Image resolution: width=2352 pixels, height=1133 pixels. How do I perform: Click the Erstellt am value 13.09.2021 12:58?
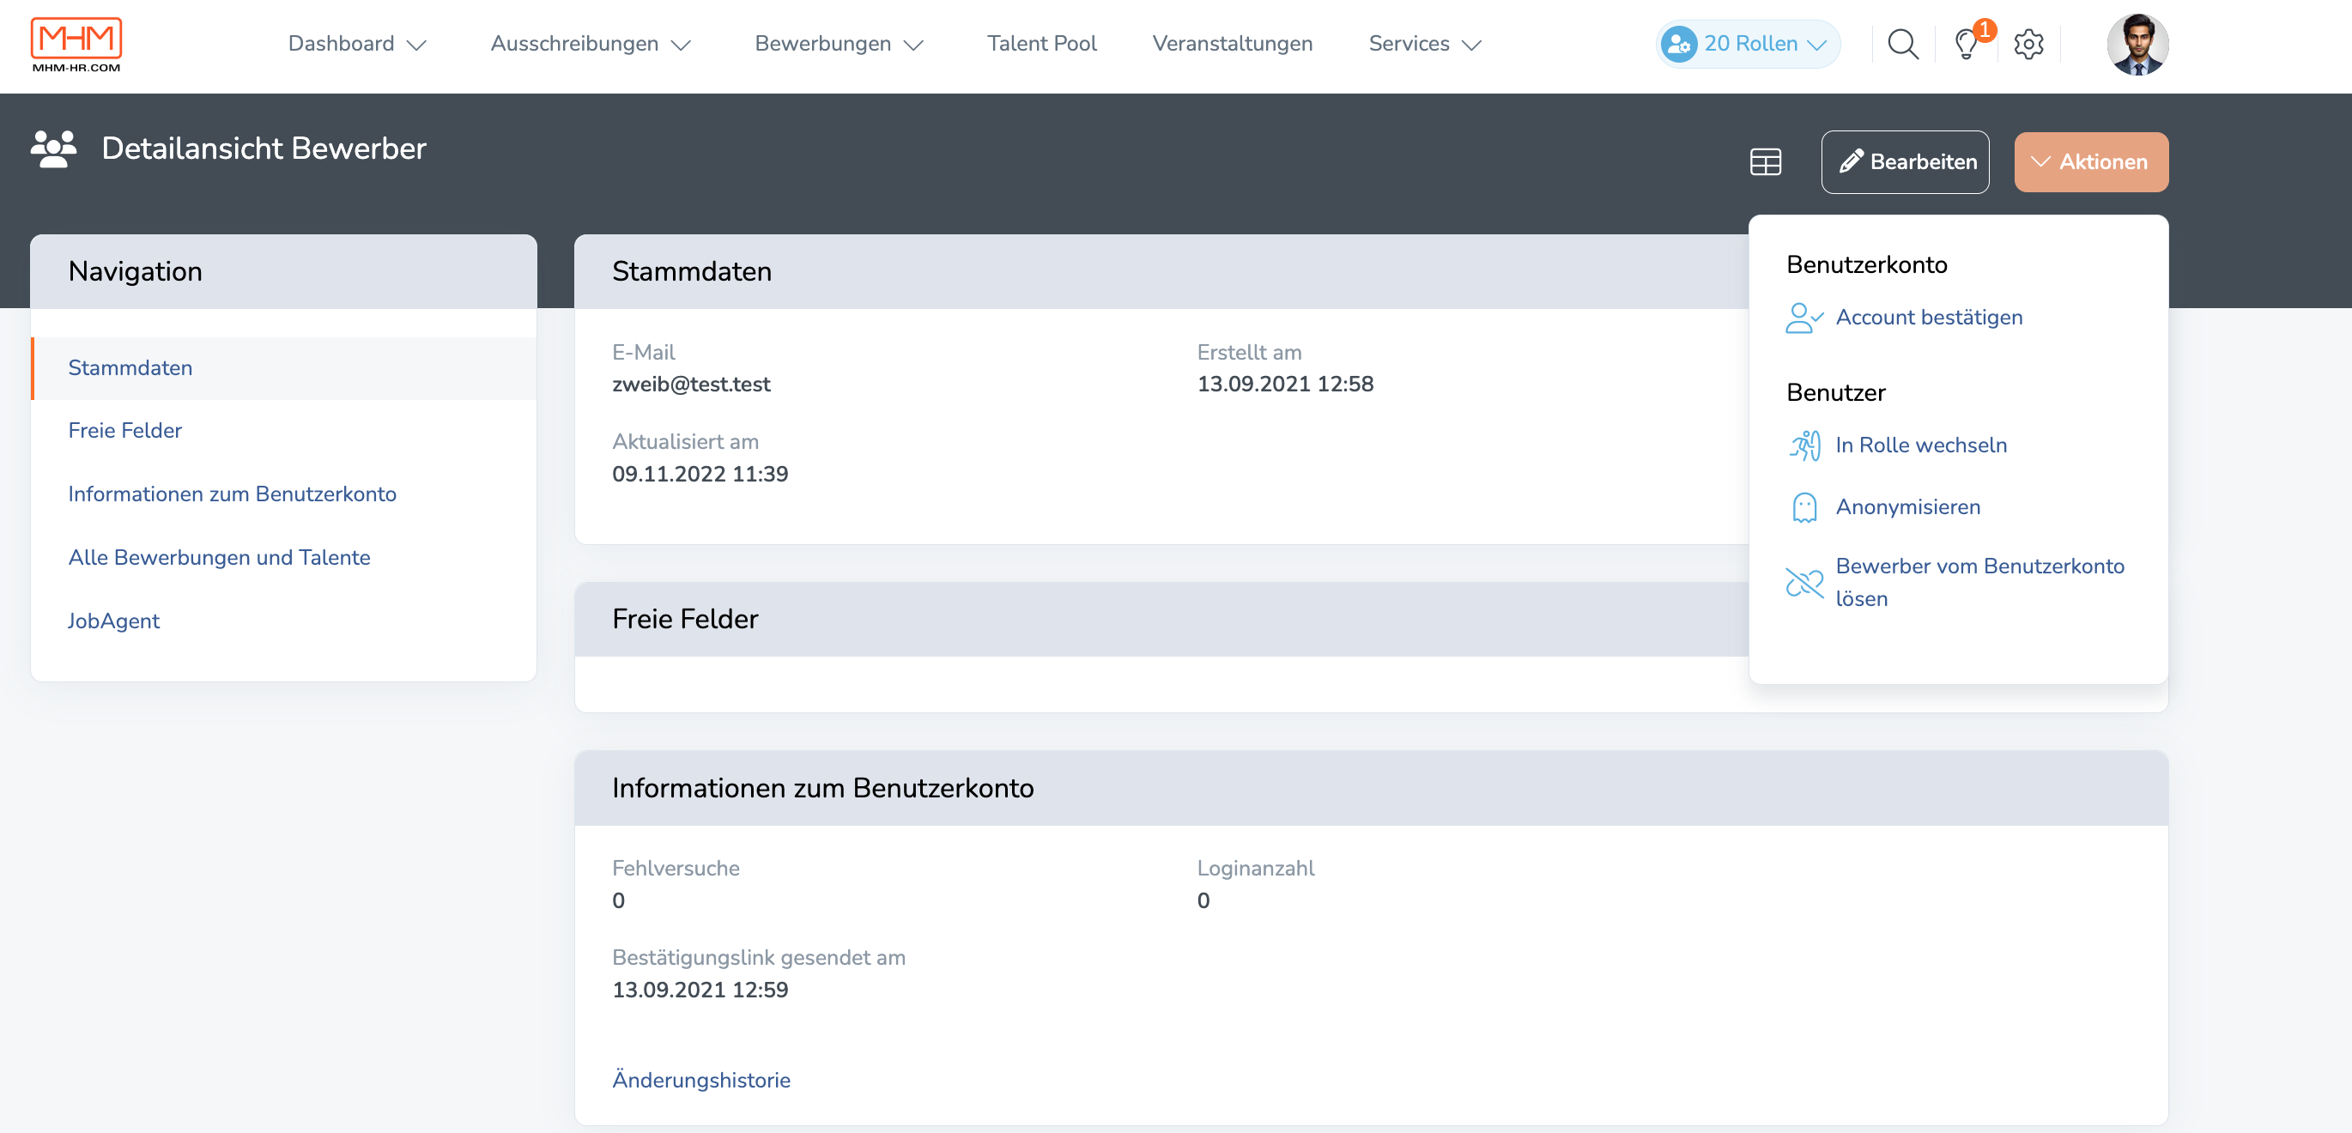(x=1285, y=385)
